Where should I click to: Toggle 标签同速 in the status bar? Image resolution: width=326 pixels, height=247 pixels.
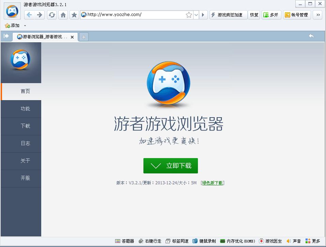(x=177, y=241)
